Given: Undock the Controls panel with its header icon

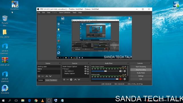Looking at the screenshot, I should tap(151, 63).
